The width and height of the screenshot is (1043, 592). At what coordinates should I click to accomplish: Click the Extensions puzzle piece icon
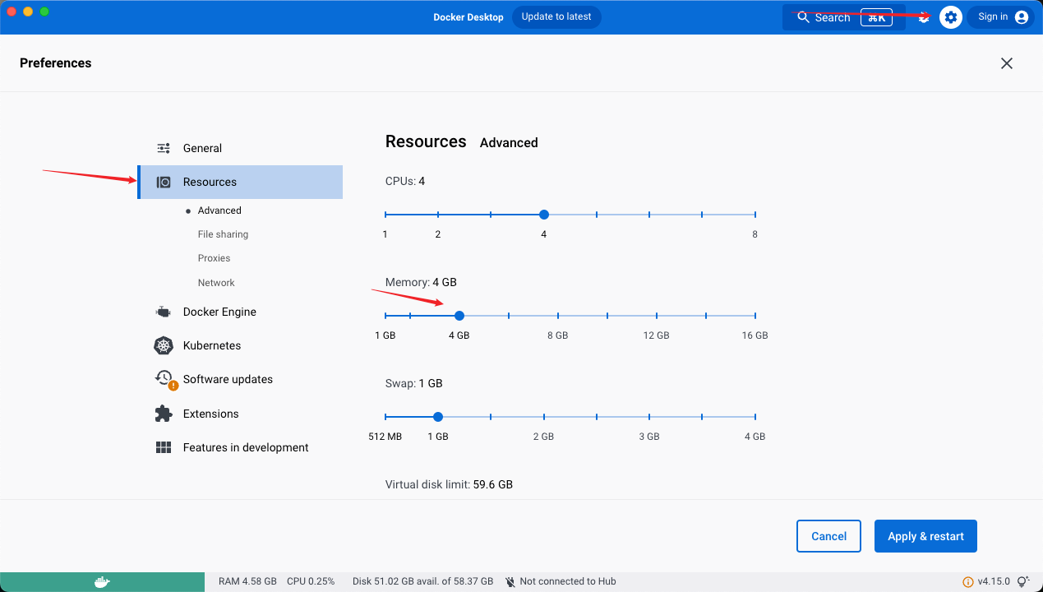pyautogui.click(x=164, y=414)
